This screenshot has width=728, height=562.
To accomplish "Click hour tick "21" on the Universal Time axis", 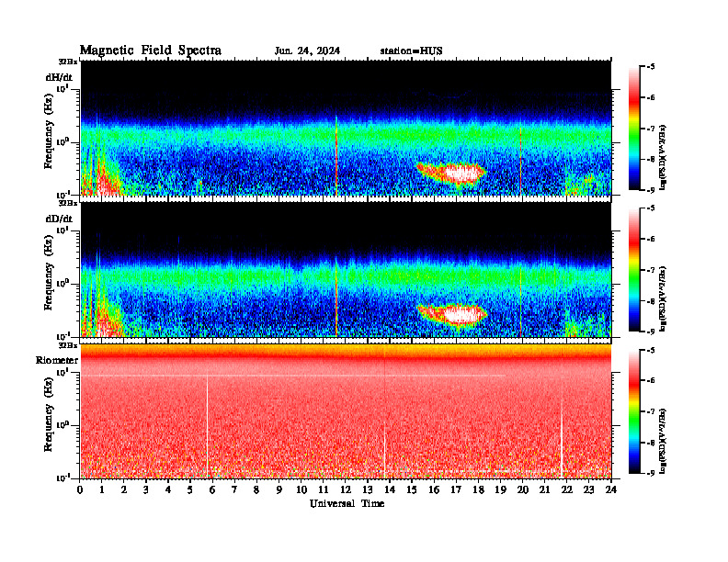I will pos(544,490).
